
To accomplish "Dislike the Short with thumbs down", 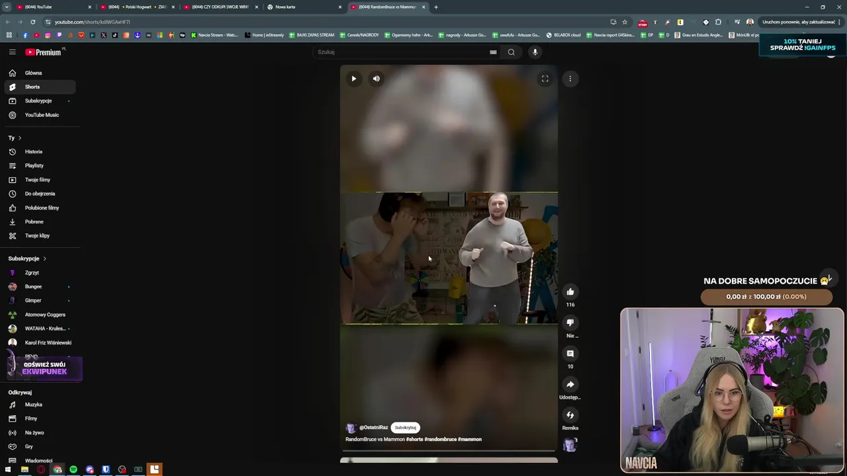I will coord(570,323).
